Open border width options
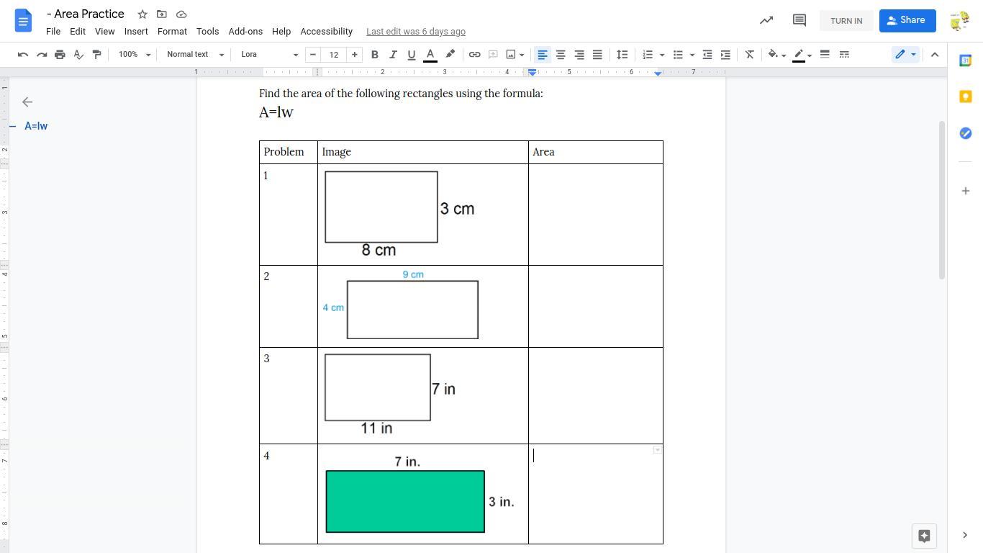Screen dimensions: 983x553 pyautogui.click(x=825, y=55)
